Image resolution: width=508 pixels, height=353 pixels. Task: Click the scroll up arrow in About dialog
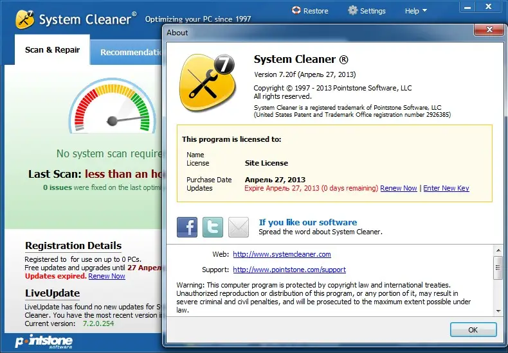point(498,250)
